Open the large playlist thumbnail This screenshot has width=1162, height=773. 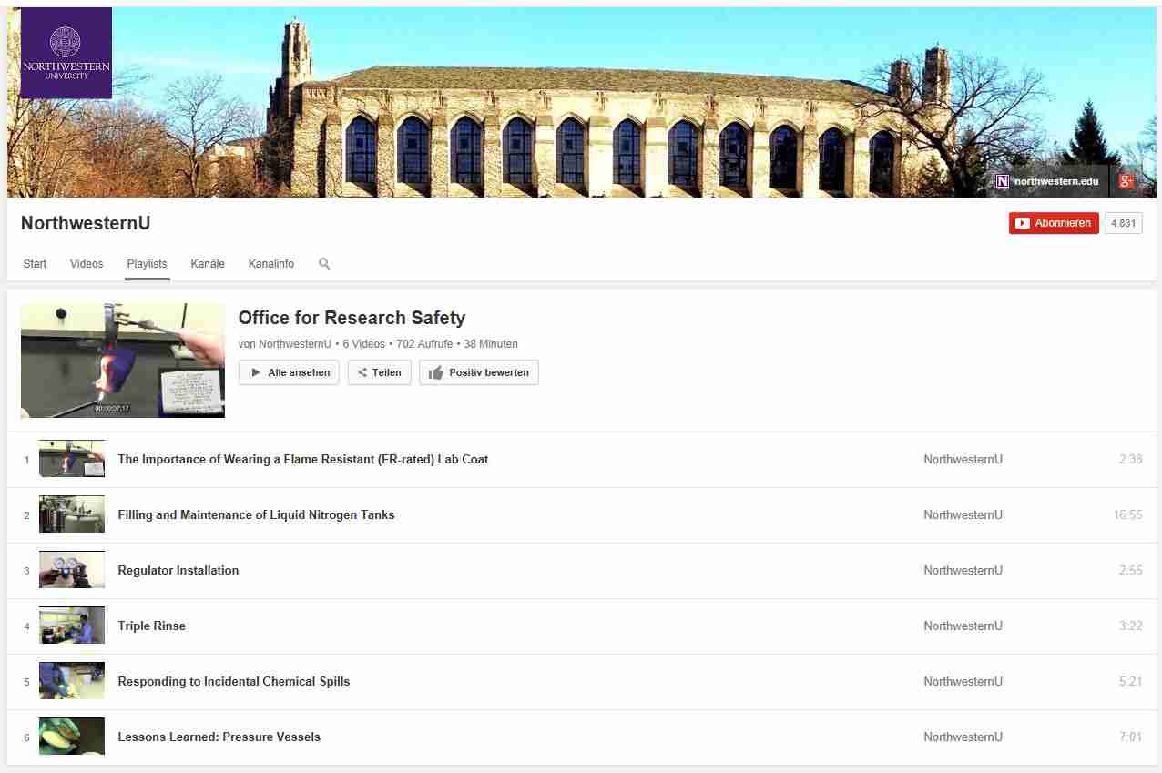point(123,361)
